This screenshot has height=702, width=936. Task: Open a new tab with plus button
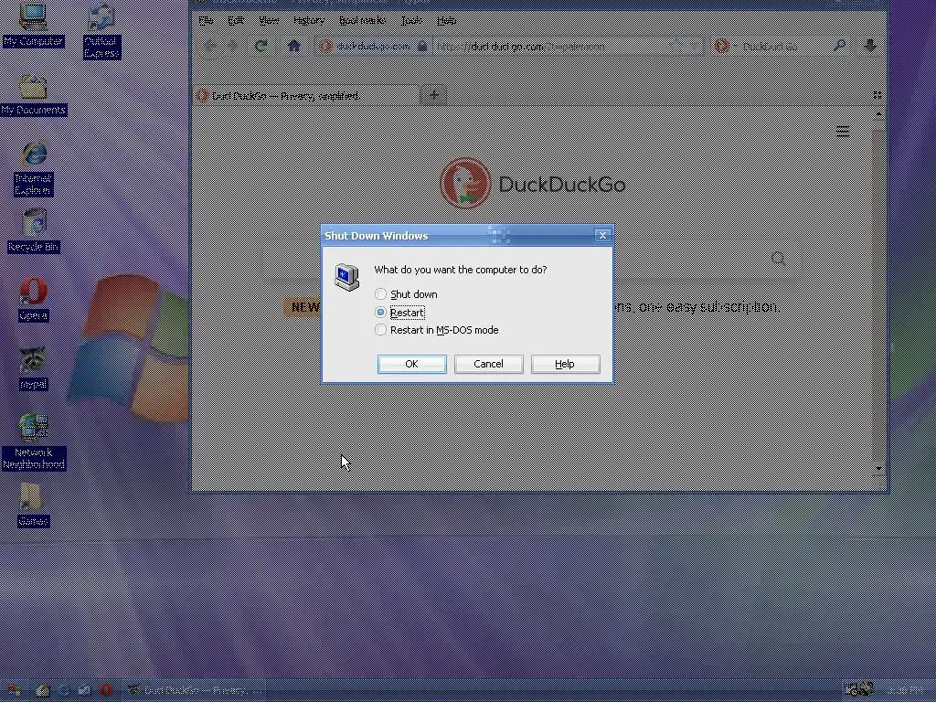tap(434, 95)
